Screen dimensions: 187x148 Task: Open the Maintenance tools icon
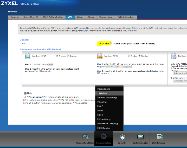tap(159, 137)
